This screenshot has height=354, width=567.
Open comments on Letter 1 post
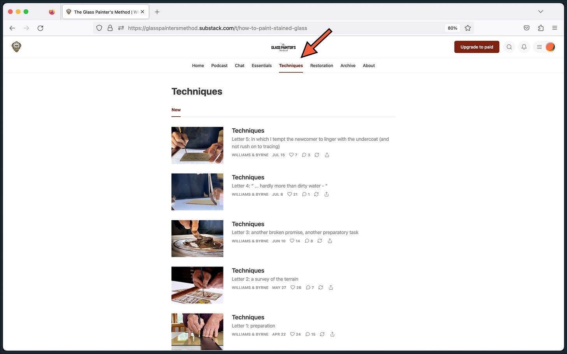310,334
